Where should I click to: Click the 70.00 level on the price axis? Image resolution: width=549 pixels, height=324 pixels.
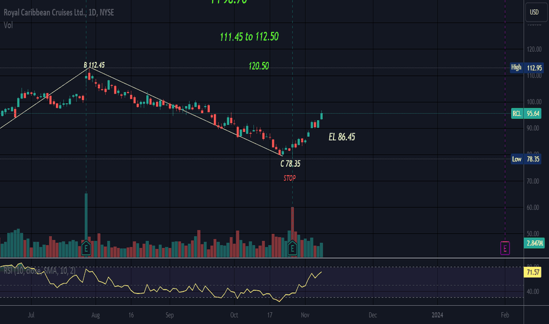534,181
